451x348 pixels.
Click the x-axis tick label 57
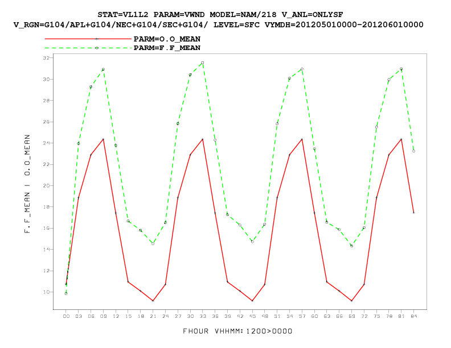(302, 316)
